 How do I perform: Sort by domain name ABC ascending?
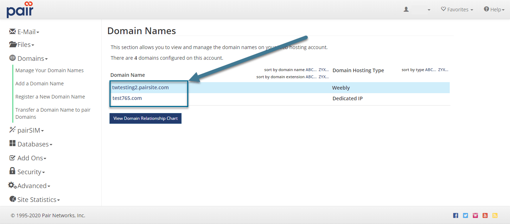pyautogui.click(x=311, y=70)
